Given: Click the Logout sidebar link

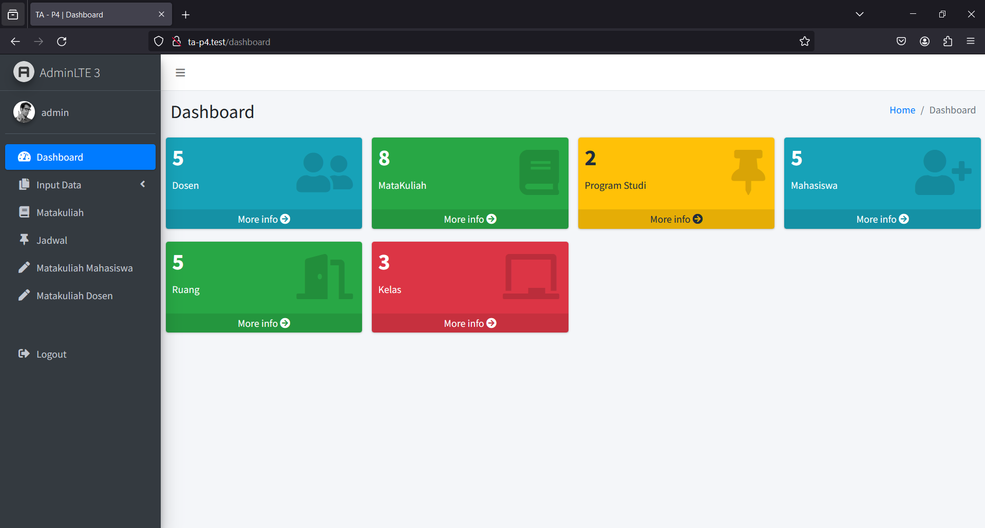Looking at the screenshot, I should (x=80, y=354).
